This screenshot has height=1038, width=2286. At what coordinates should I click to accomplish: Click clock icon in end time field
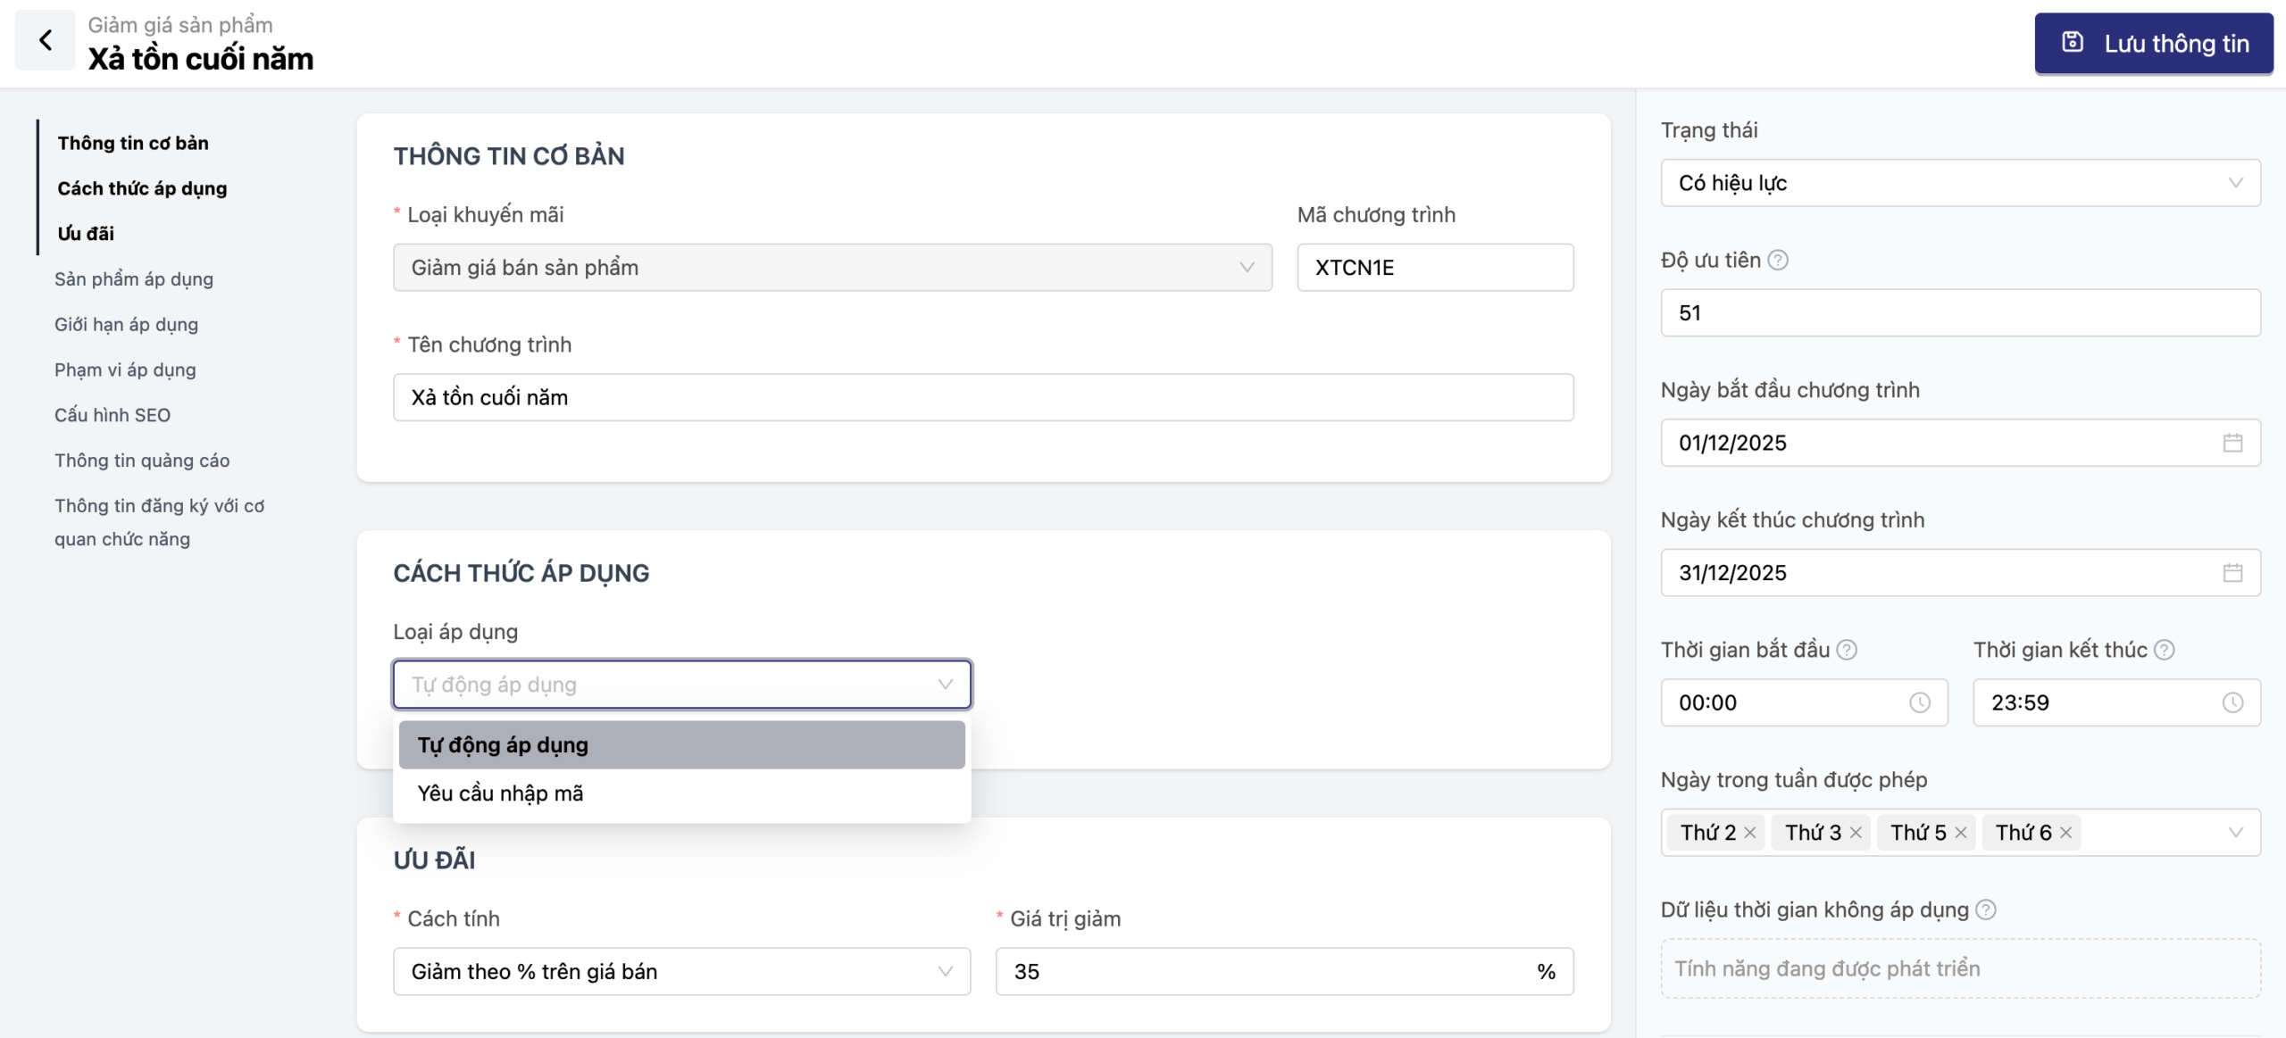pyautogui.click(x=2232, y=702)
